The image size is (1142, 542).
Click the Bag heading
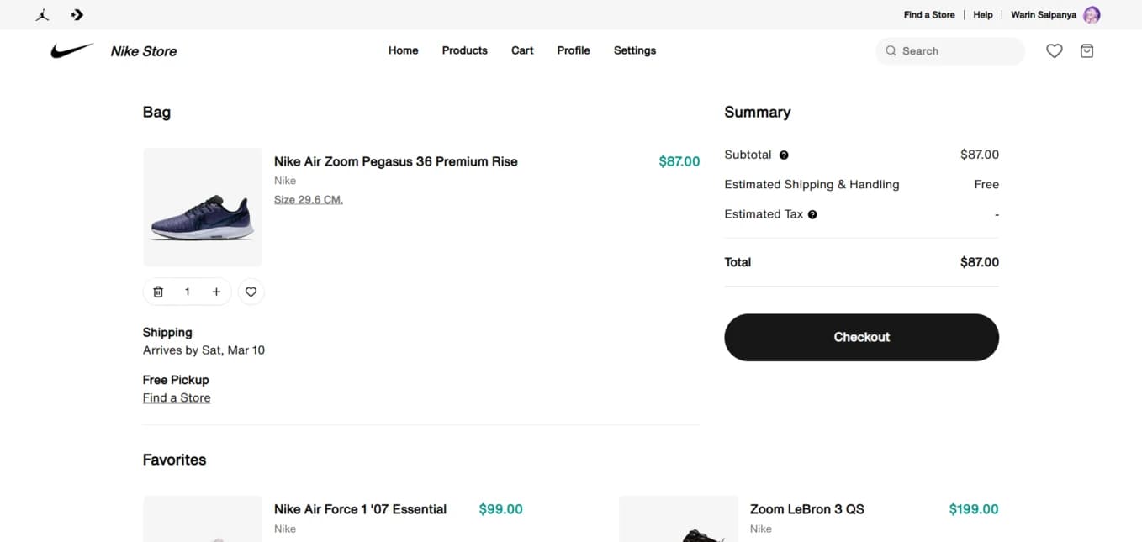point(156,113)
